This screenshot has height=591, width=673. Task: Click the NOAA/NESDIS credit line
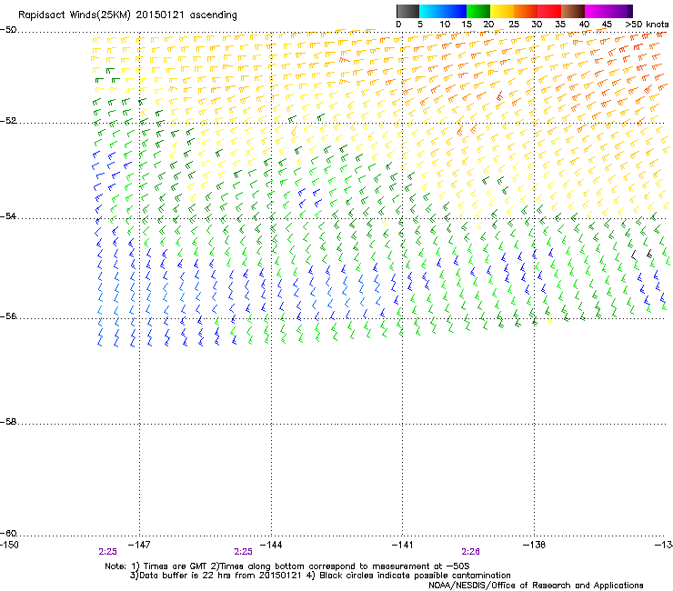tap(536, 585)
